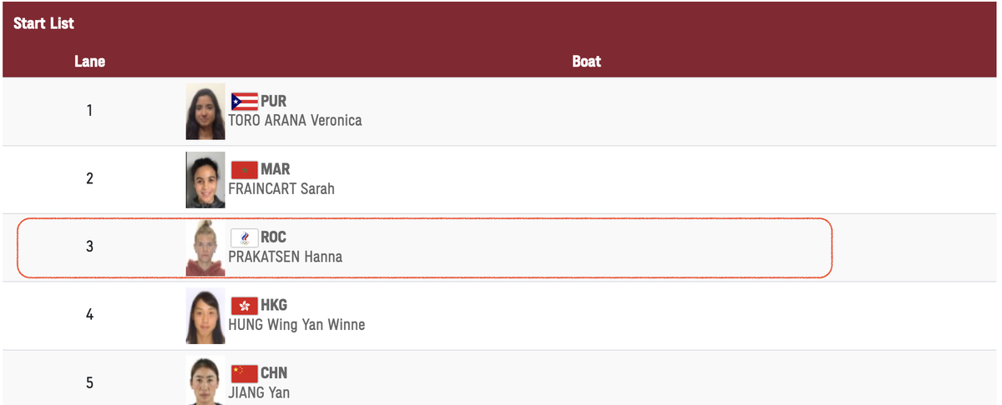The image size is (1002, 405).
Task: Open Sarah Fraincart's athlete photo
Action: tap(205, 179)
